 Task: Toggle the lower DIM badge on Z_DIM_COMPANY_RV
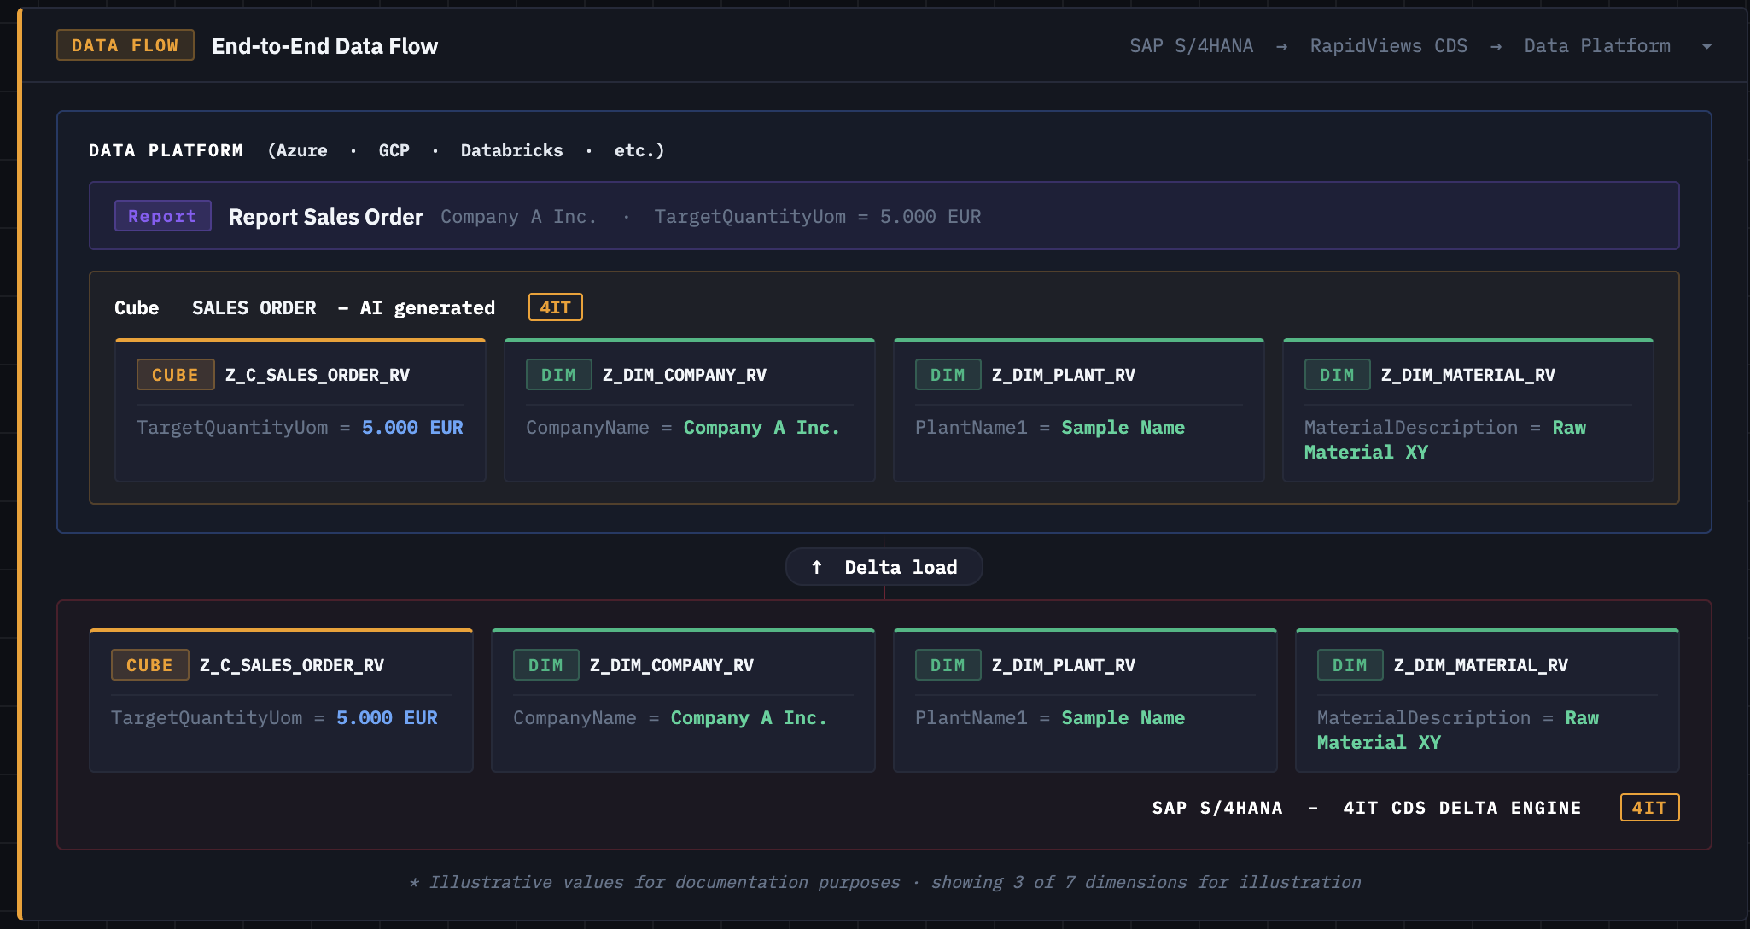coord(546,664)
